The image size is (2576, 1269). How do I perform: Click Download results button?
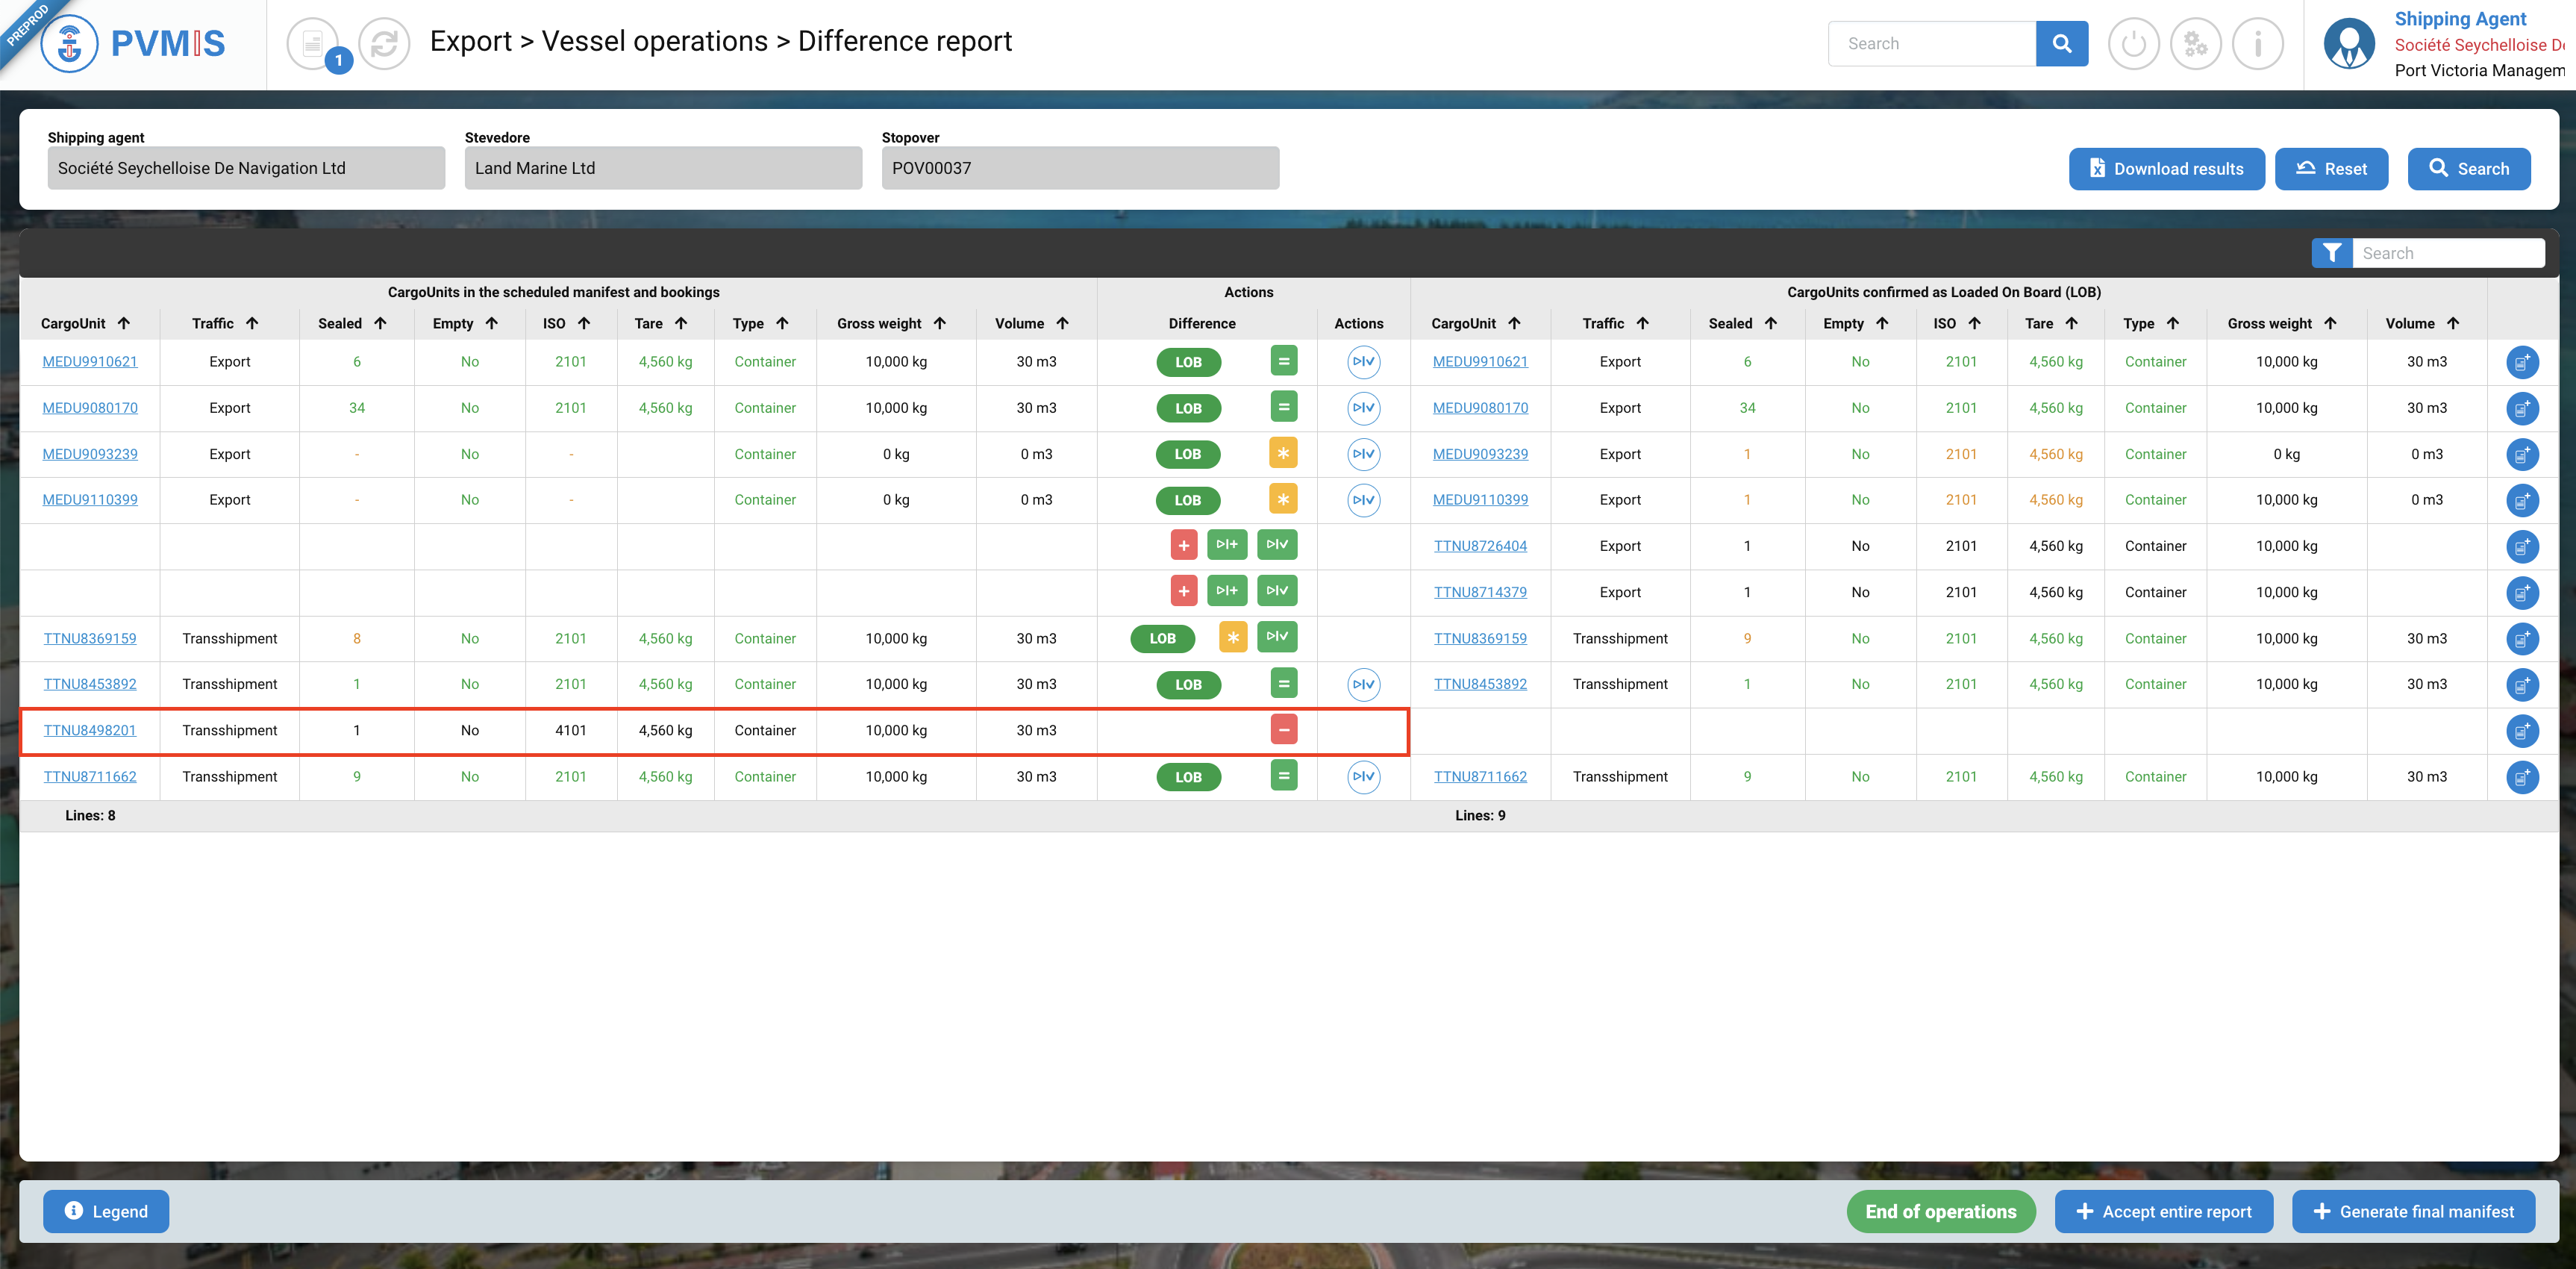point(2166,169)
